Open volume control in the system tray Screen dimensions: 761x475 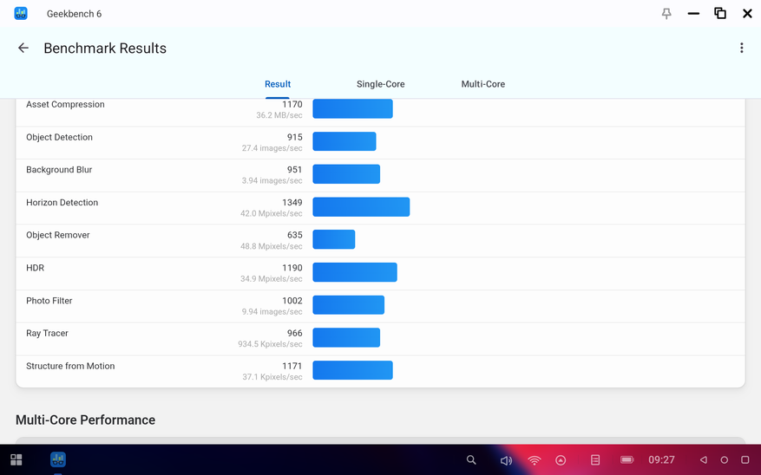(x=506, y=460)
